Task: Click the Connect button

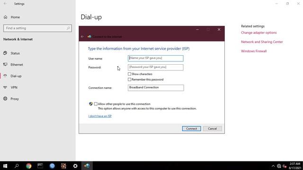Action: click(191, 128)
